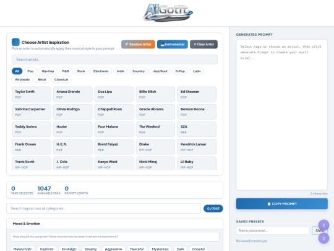Choose the Post Malone artist card
The image size is (334, 251).
[114, 129]
